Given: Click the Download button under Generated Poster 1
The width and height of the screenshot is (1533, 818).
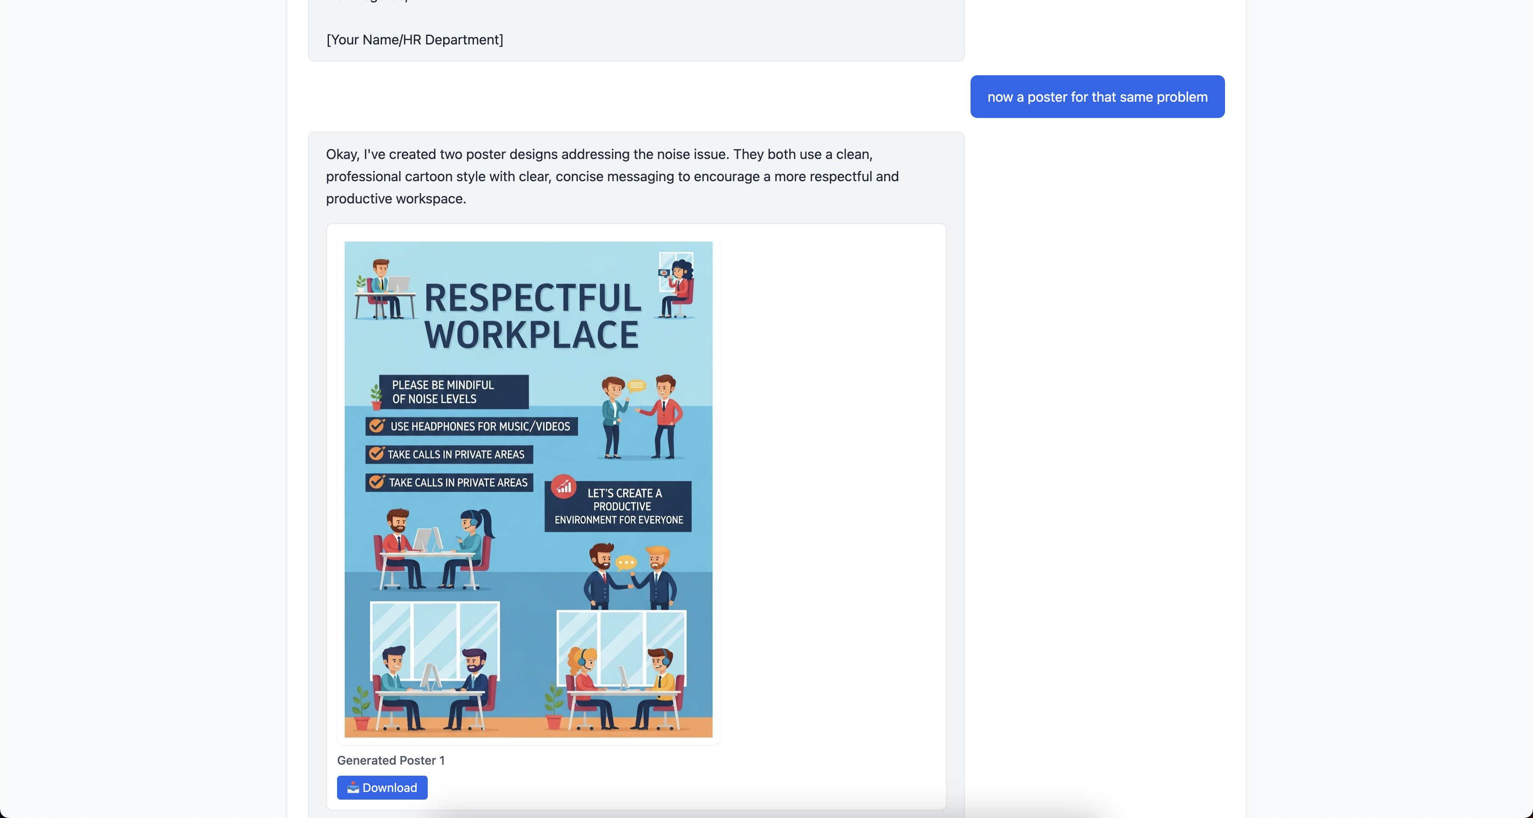Looking at the screenshot, I should 382,787.
